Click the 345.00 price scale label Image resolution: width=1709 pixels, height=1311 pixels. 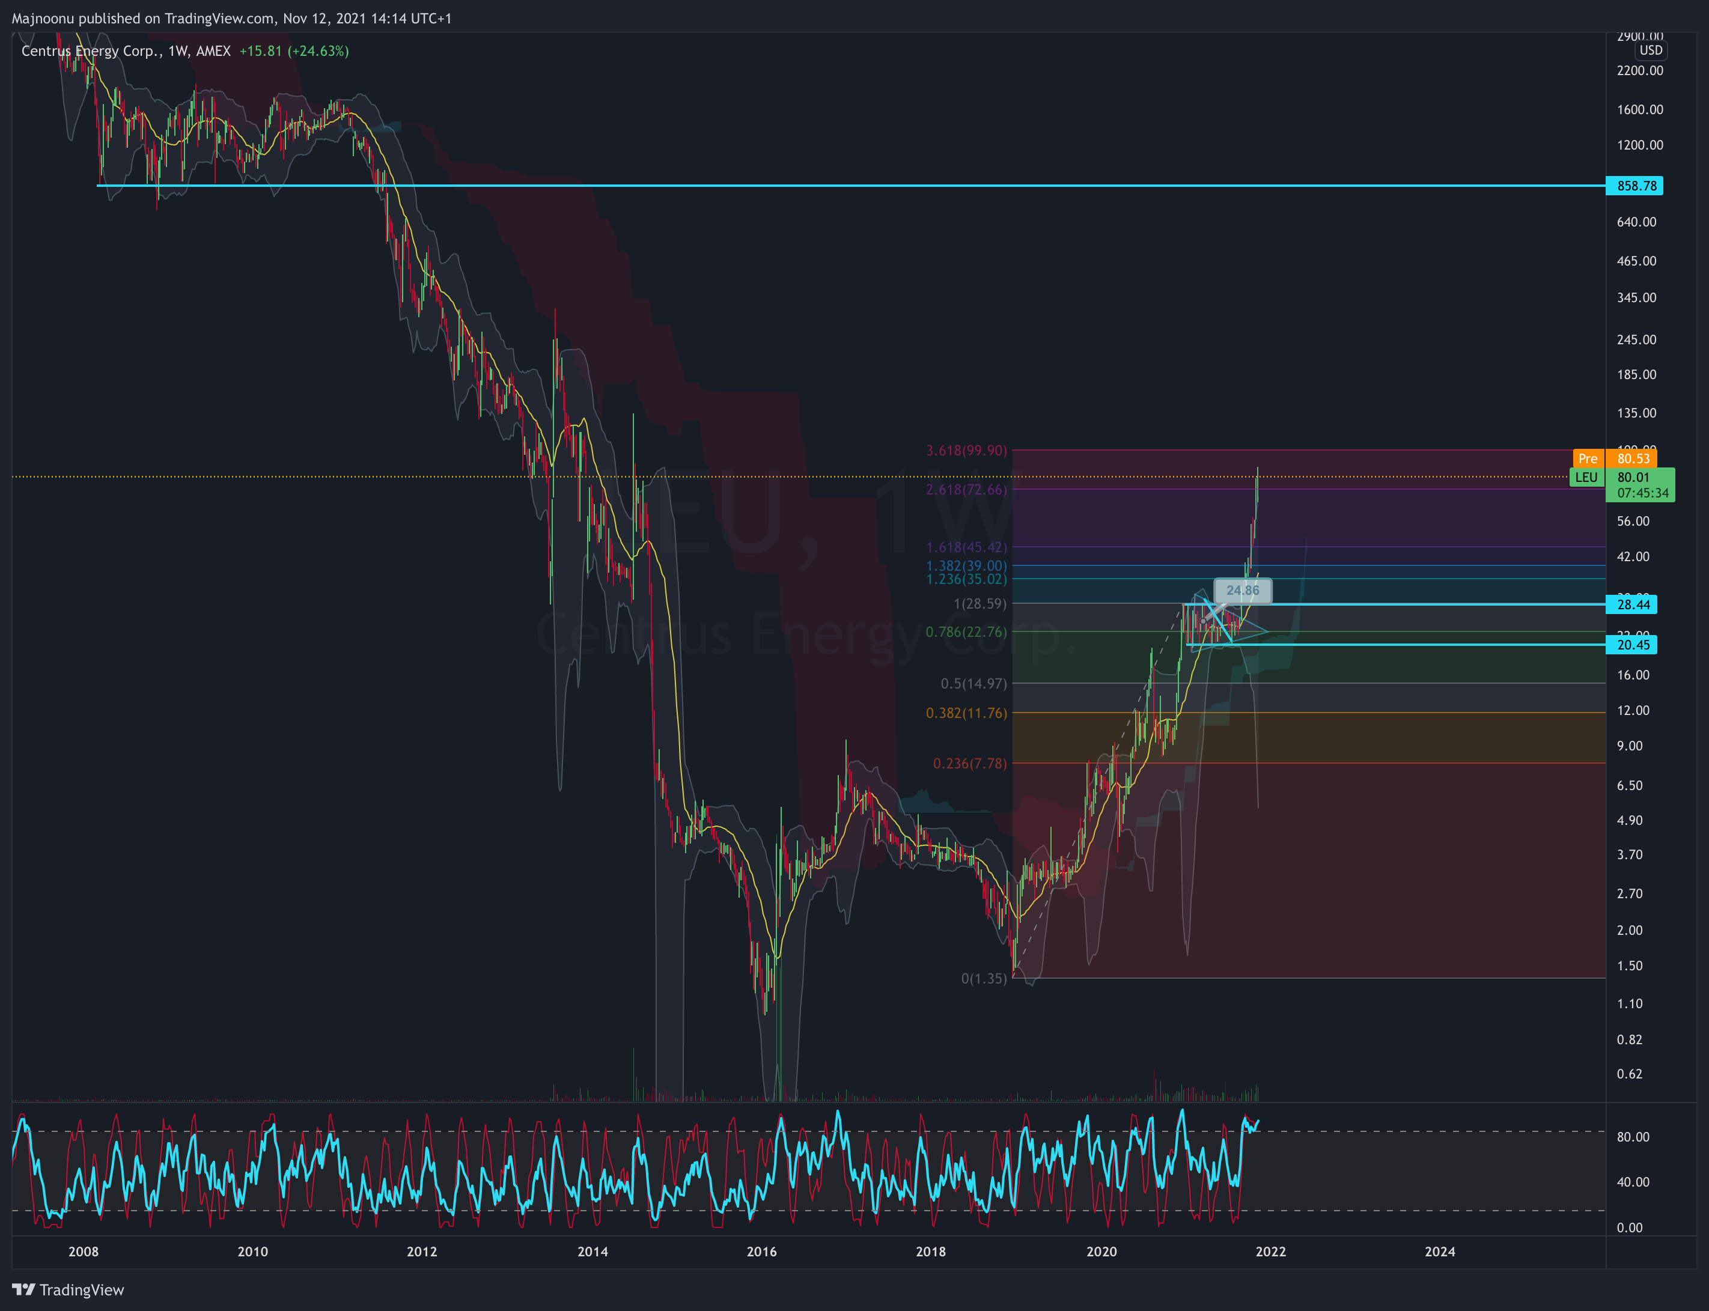coord(1636,297)
